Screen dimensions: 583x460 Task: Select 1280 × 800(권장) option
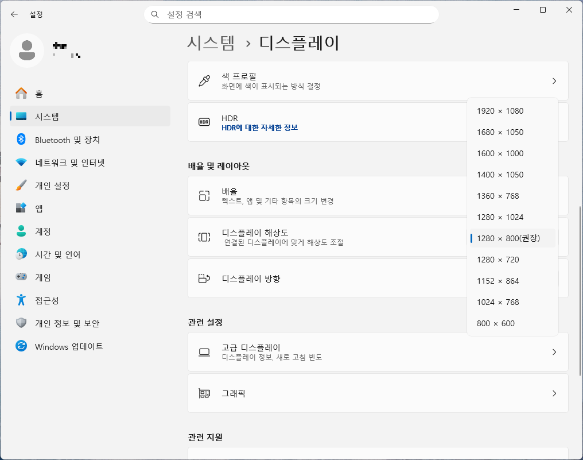(x=513, y=238)
